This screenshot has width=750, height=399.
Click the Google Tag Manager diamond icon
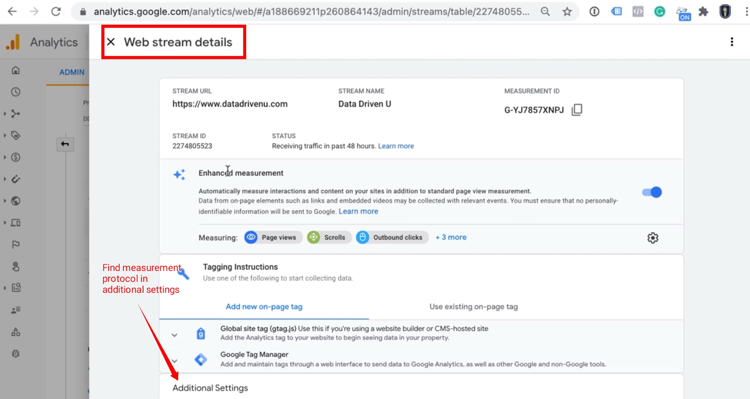[201, 360]
